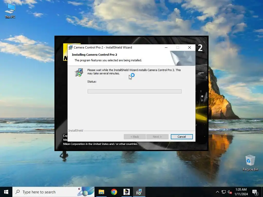Close the InstallShield Wizard window
The height and width of the screenshot is (197, 263).
(189, 47)
